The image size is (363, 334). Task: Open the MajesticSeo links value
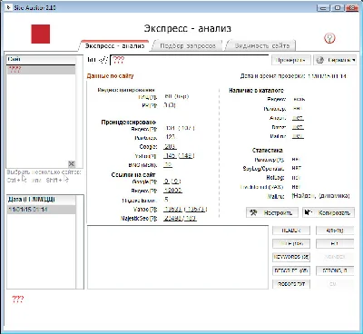tap(180, 218)
